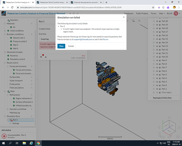Expand the Advanced concepts node
Viewport: 182px width, 146px height.
(5, 52)
